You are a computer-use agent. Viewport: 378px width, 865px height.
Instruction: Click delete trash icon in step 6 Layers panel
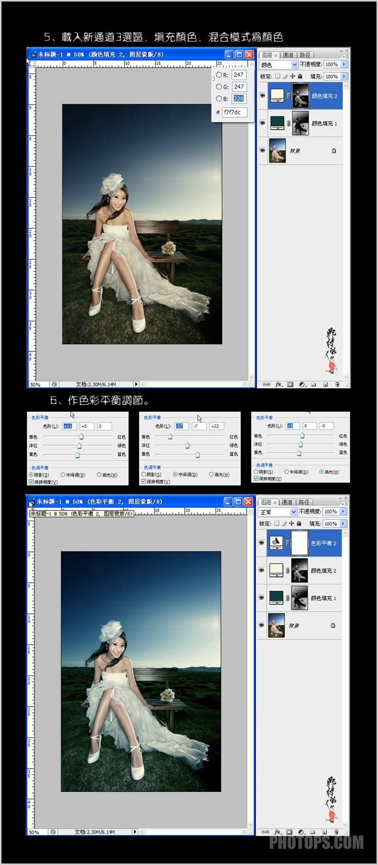tap(335, 832)
